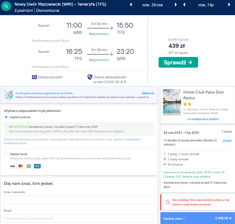Image resolution: width=235 pixels, height=224 pixels.
Task: Click the '1 pokój, 2 osoby dorosłe' room icon
Action: click(165, 154)
